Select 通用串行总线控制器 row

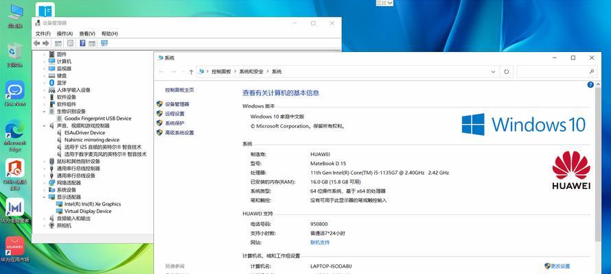pyautogui.click(x=78, y=169)
